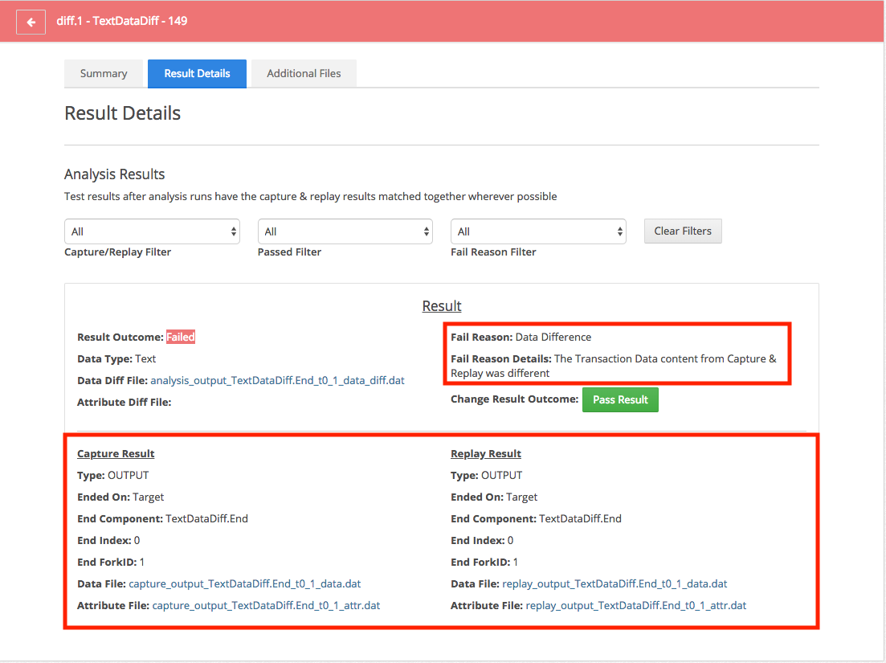The width and height of the screenshot is (886, 663).
Task: Click the Result Details heading
Action: click(123, 113)
